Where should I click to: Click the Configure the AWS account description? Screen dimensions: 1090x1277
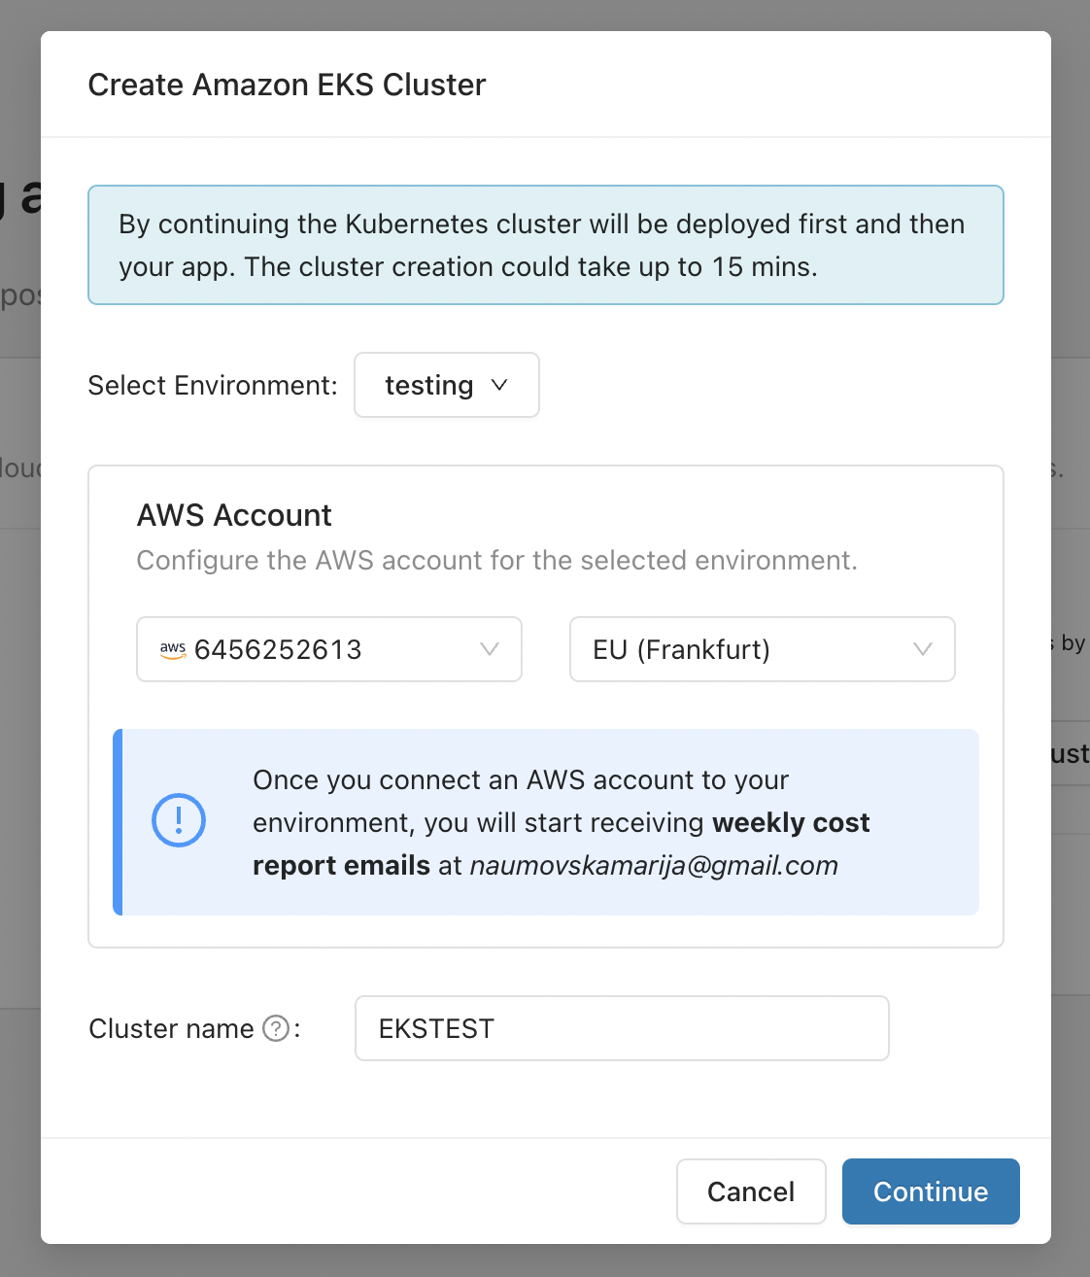496,560
